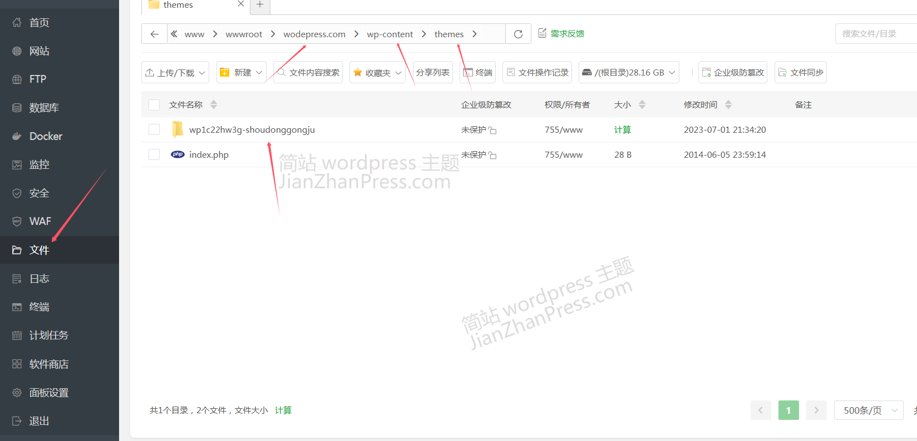The width and height of the screenshot is (917, 441).
Task: Check the wp1c22hw3g-shoudonggongju folder checkbox
Action: (154, 130)
